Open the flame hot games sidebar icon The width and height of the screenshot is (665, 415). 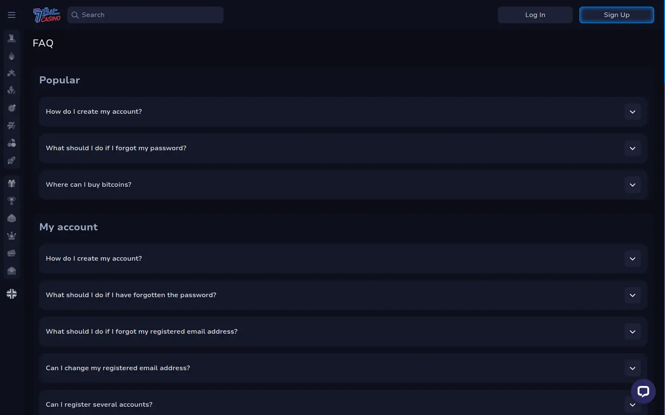(12, 56)
